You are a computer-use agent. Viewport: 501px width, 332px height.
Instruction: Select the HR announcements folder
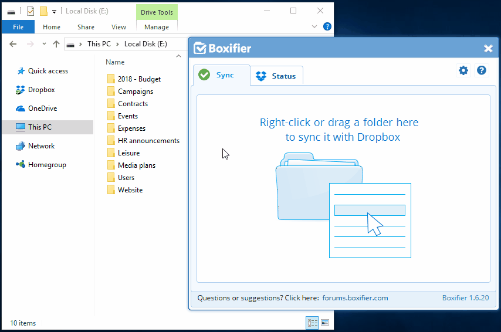click(148, 141)
